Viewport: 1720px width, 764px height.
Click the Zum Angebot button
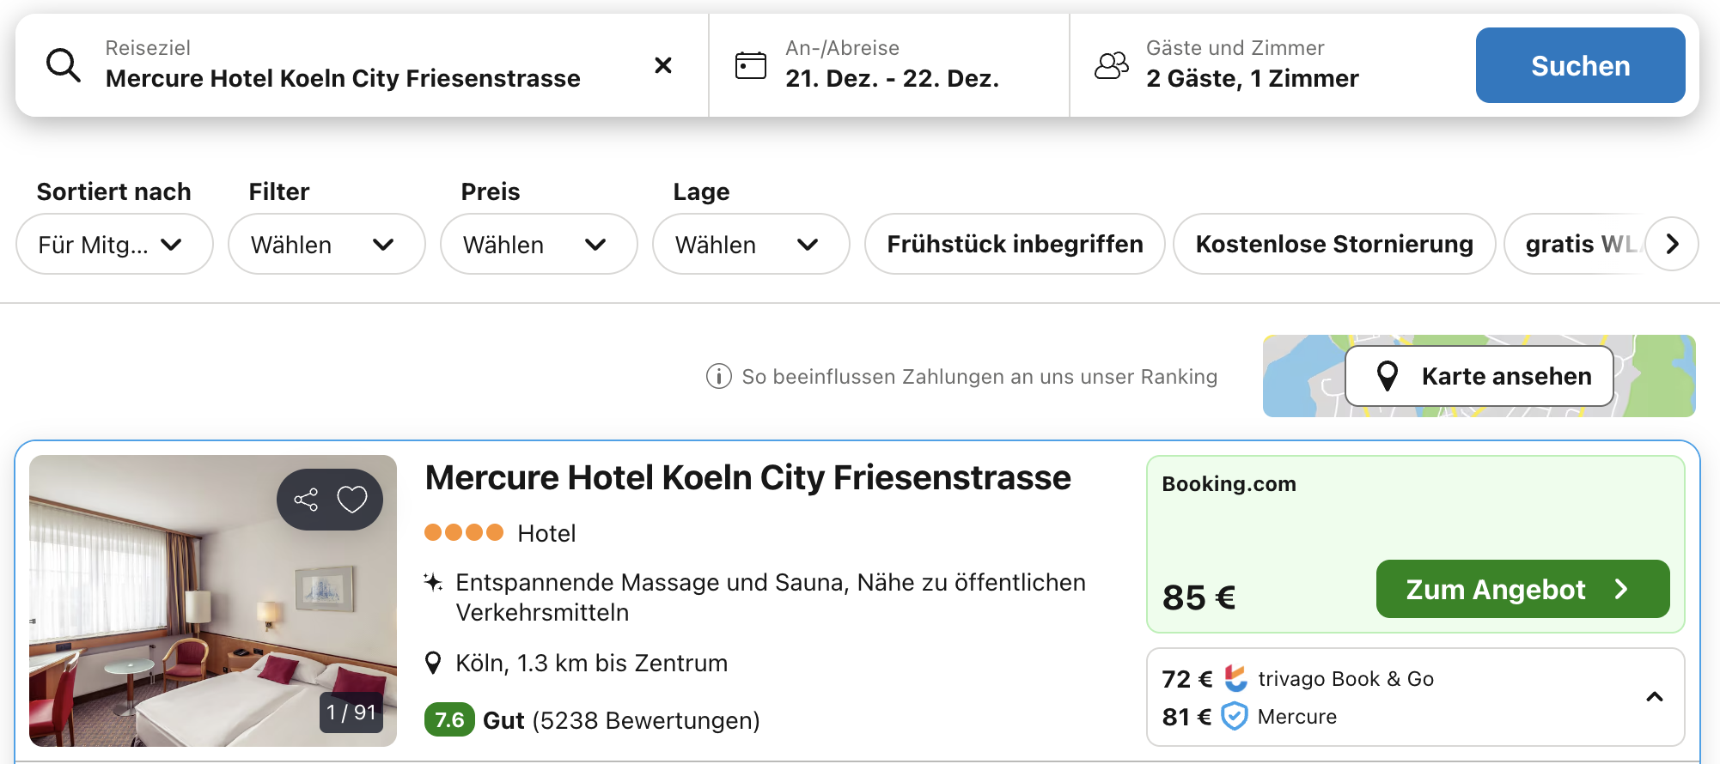pos(1522,589)
